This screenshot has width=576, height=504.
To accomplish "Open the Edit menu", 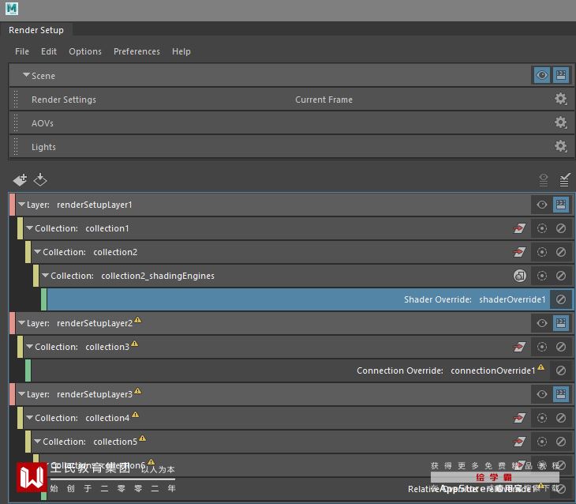I will (49, 51).
